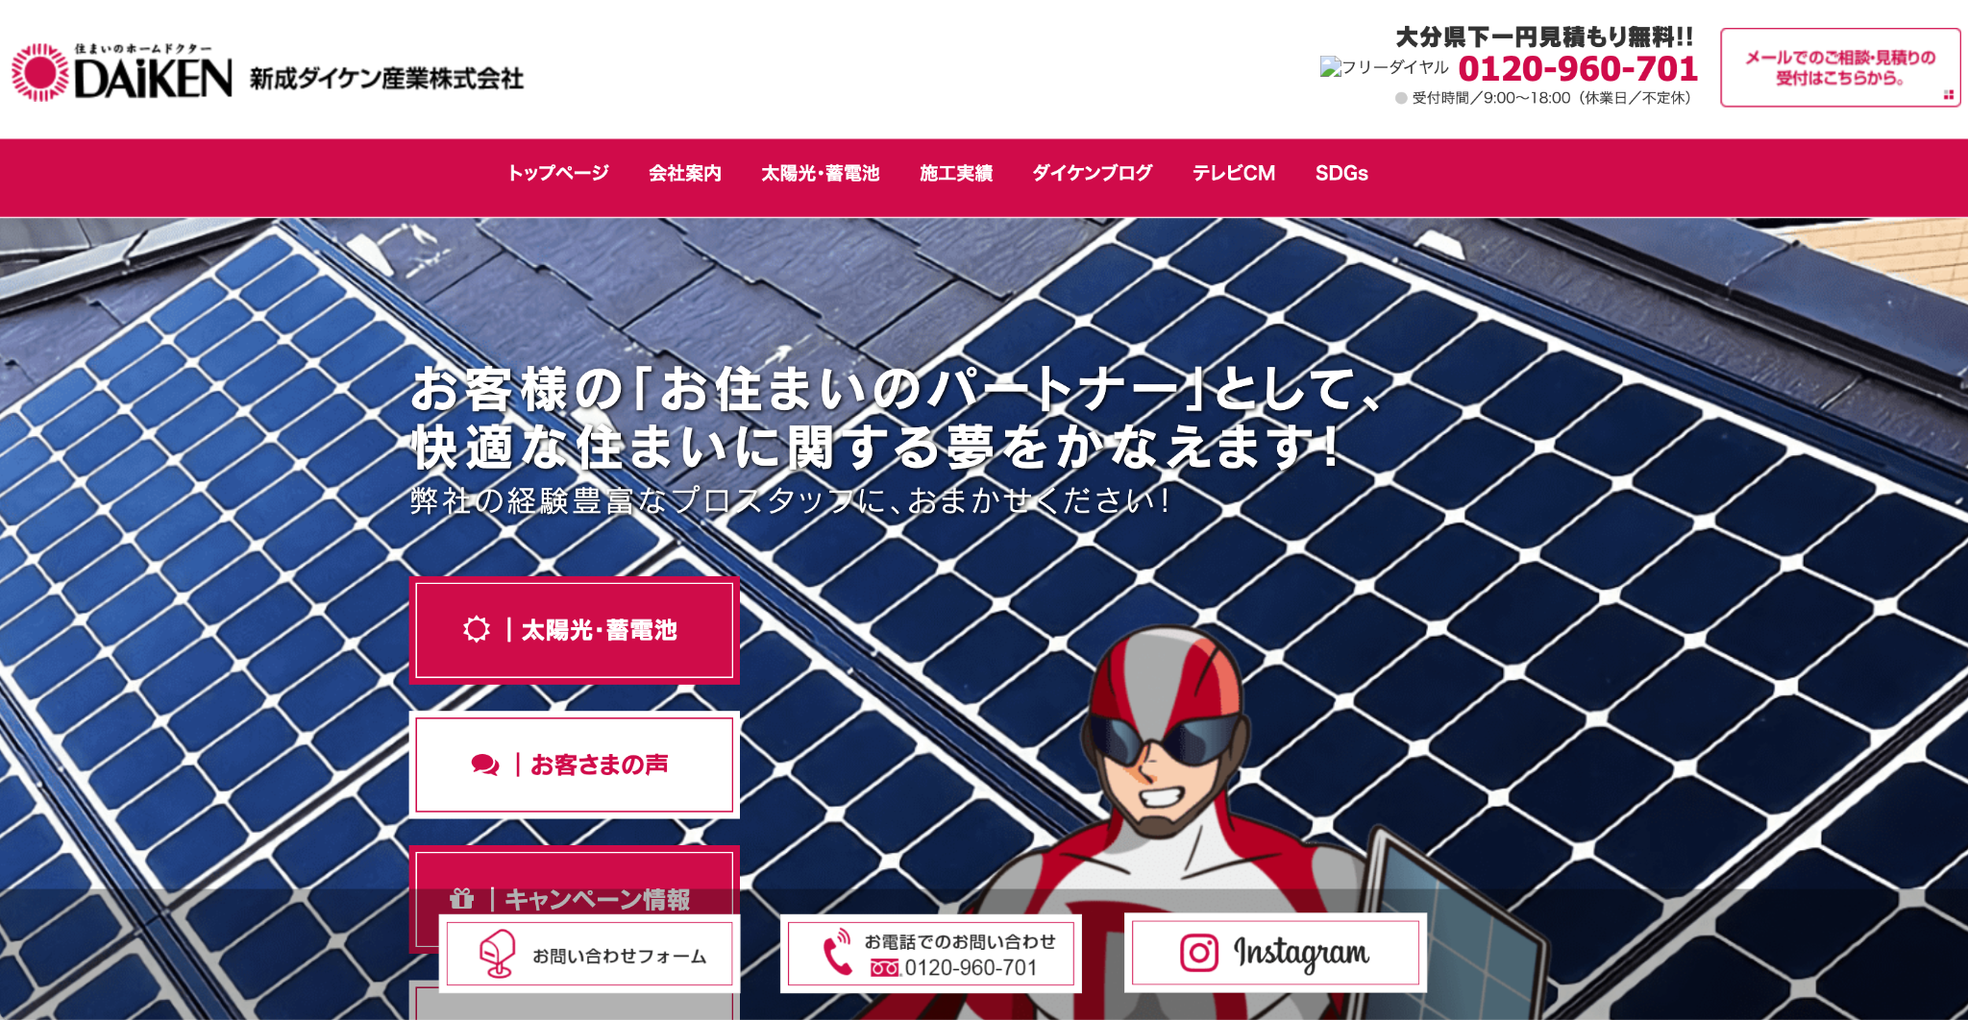
Task: Go to 太陽光・蓄電池 in navigation bar
Action: [821, 173]
